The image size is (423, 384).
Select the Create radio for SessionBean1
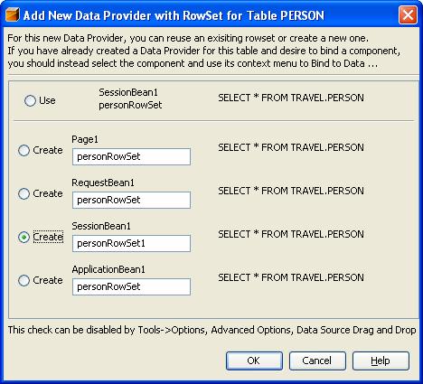(x=23, y=237)
